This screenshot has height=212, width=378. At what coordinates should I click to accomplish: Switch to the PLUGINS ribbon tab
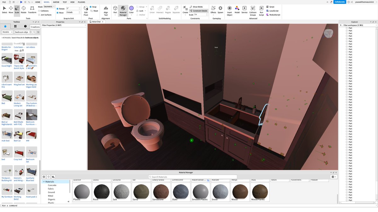[x=81, y=2]
